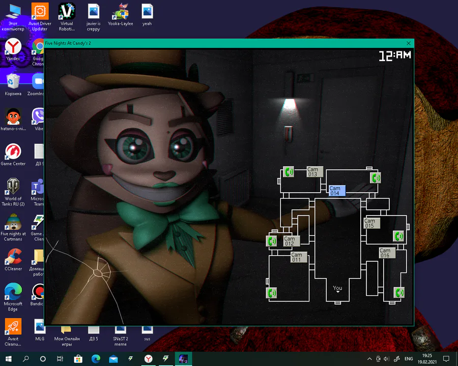The width and height of the screenshot is (458, 366).
Task: Select the Game Center desktop shortcut
Action: (x=13, y=155)
